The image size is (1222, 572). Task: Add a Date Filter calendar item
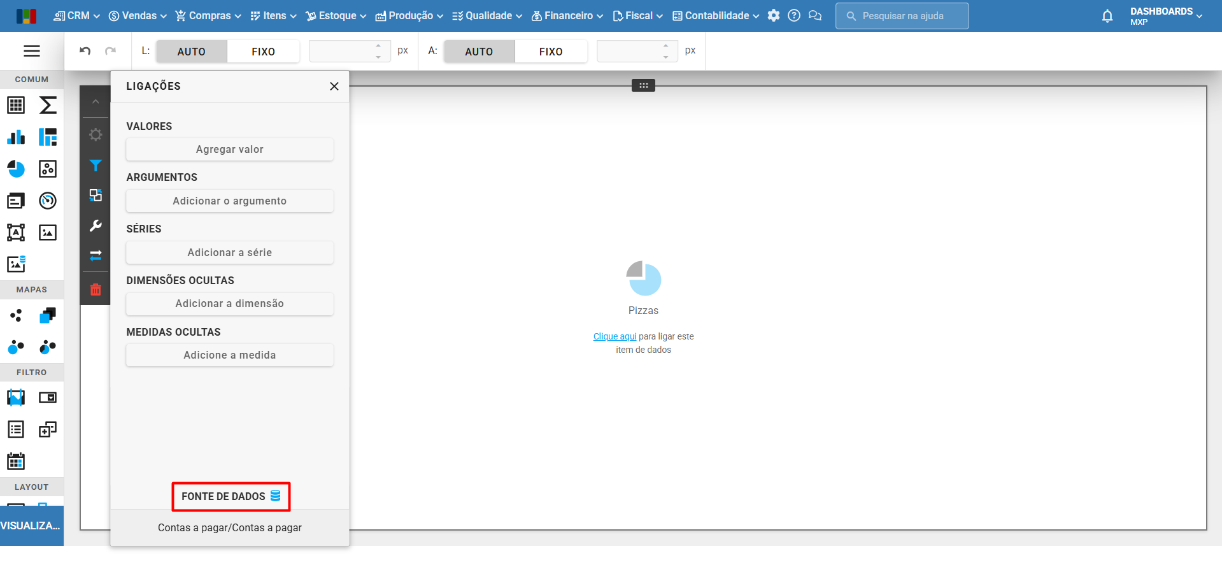pyautogui.click(x=16, y=461)
